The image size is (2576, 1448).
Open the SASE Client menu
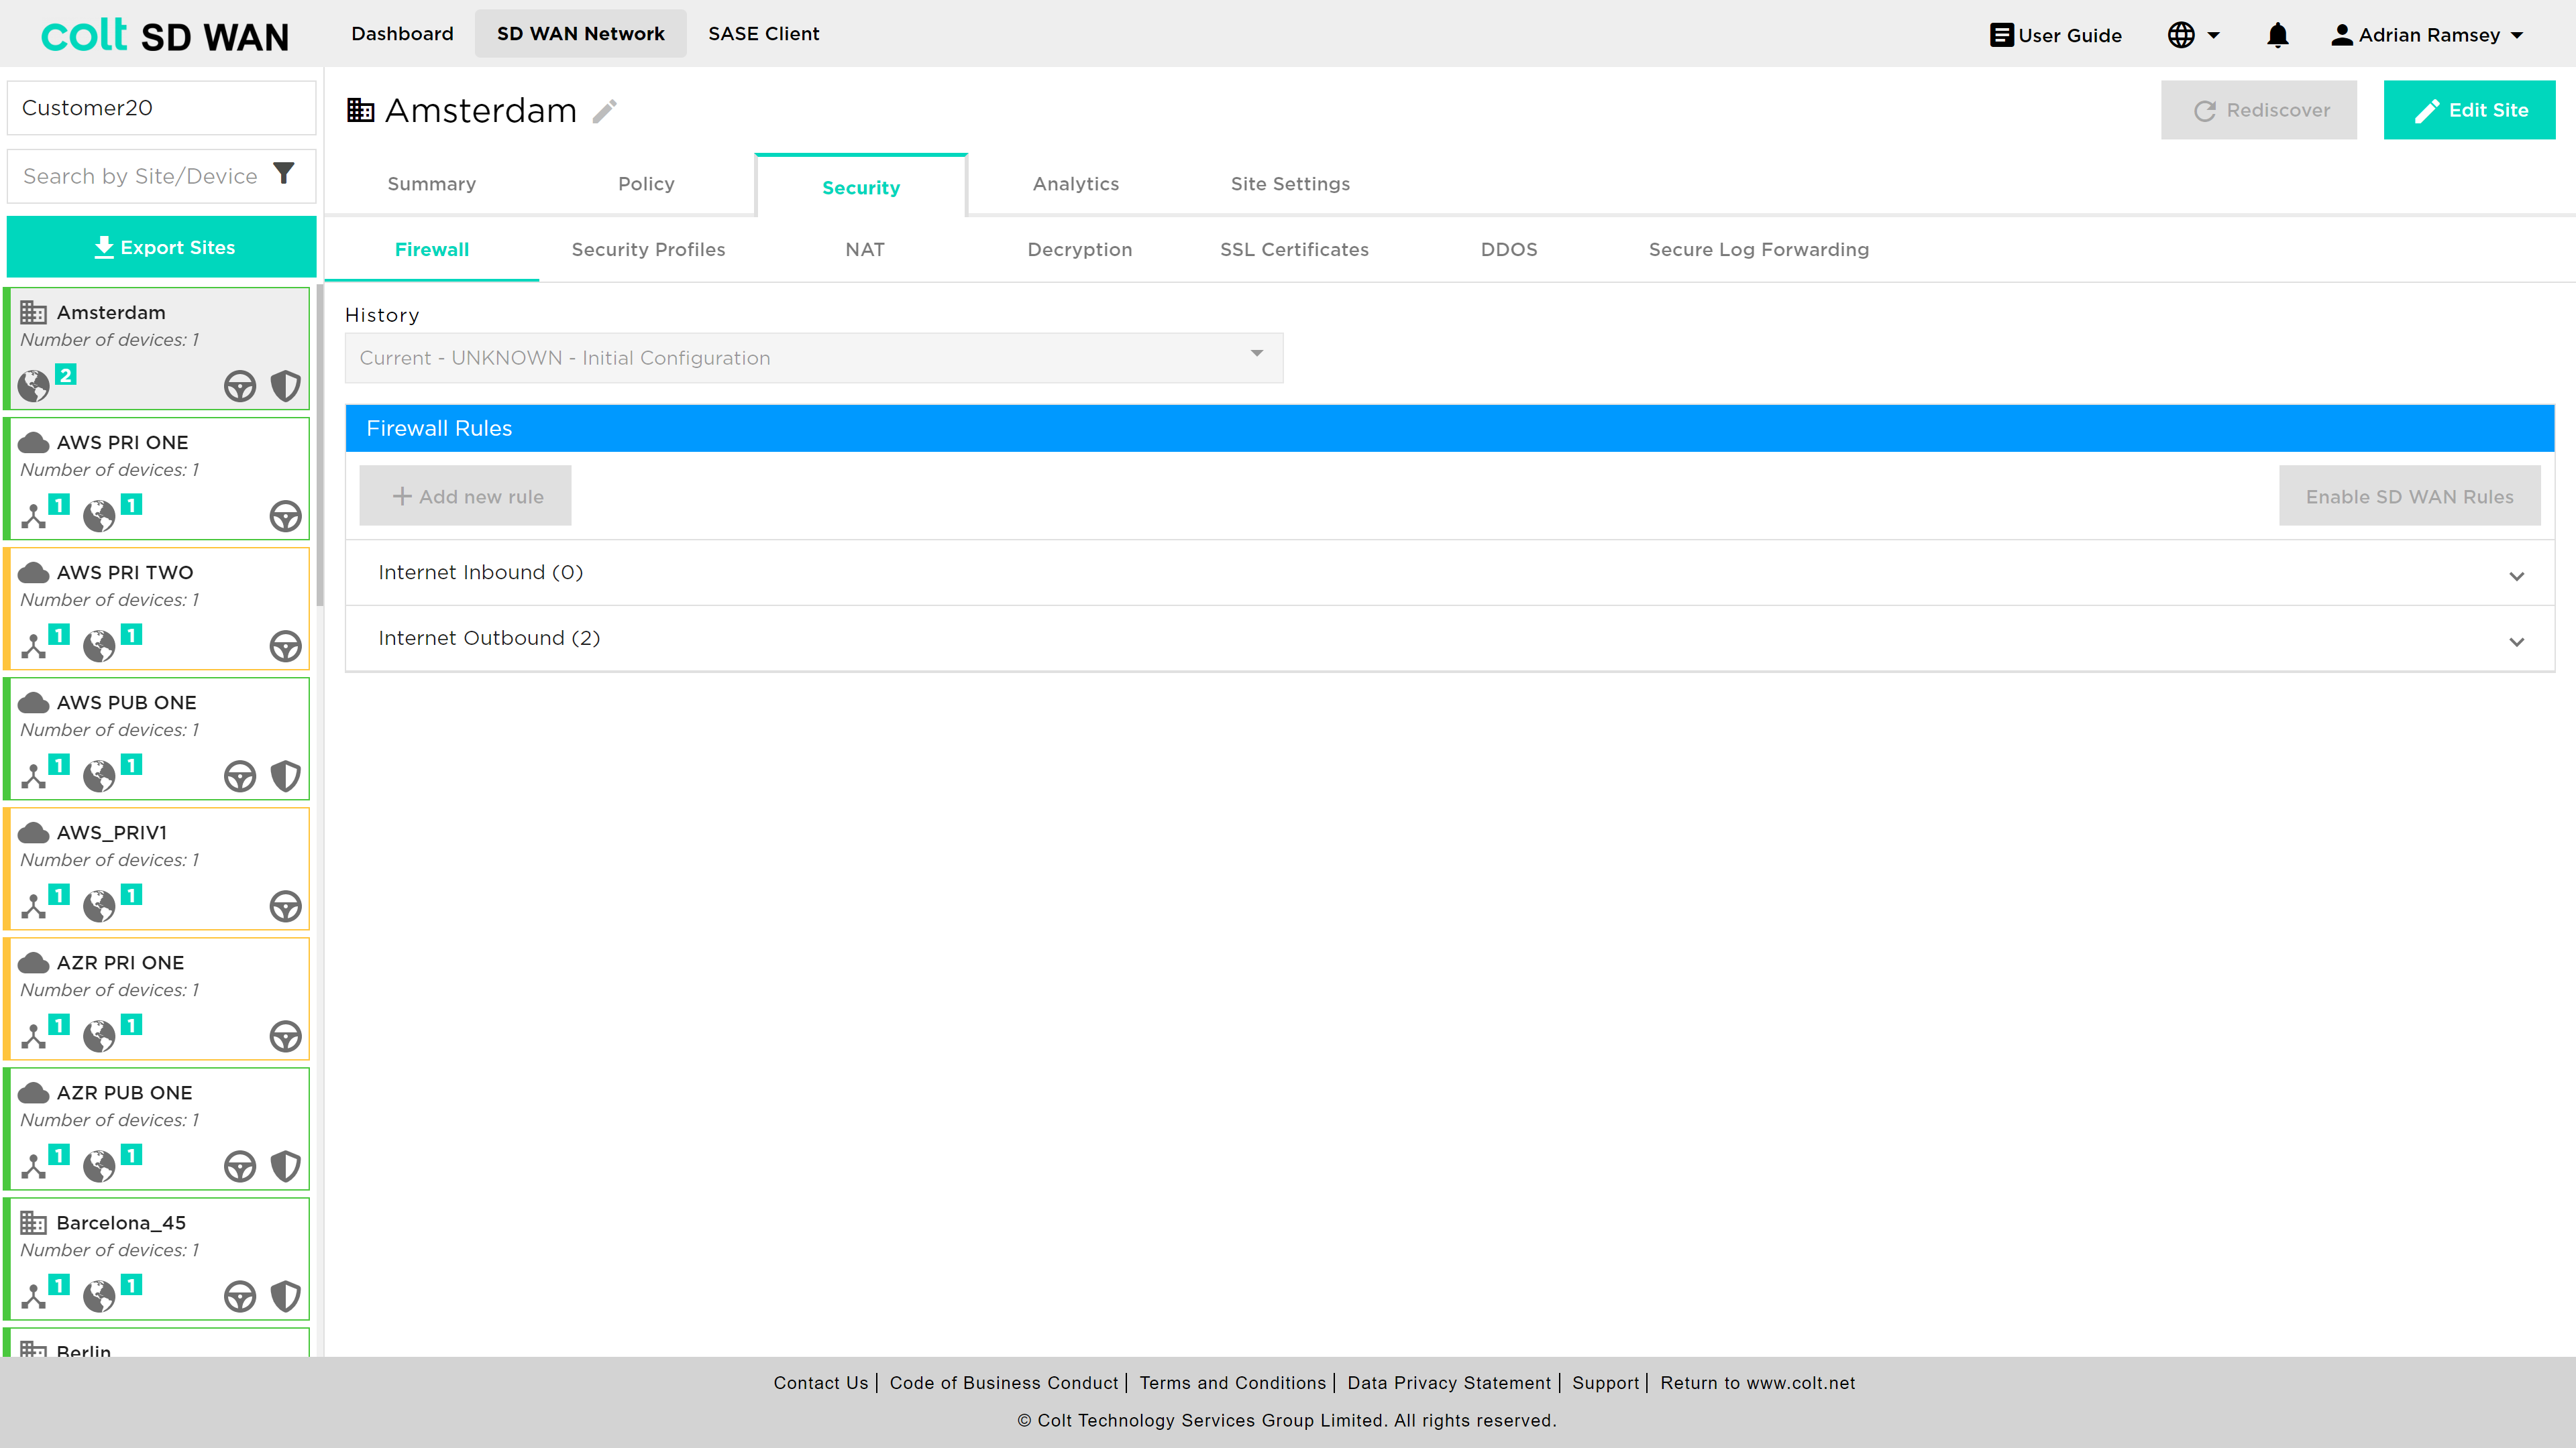click(x=764, y=34)
